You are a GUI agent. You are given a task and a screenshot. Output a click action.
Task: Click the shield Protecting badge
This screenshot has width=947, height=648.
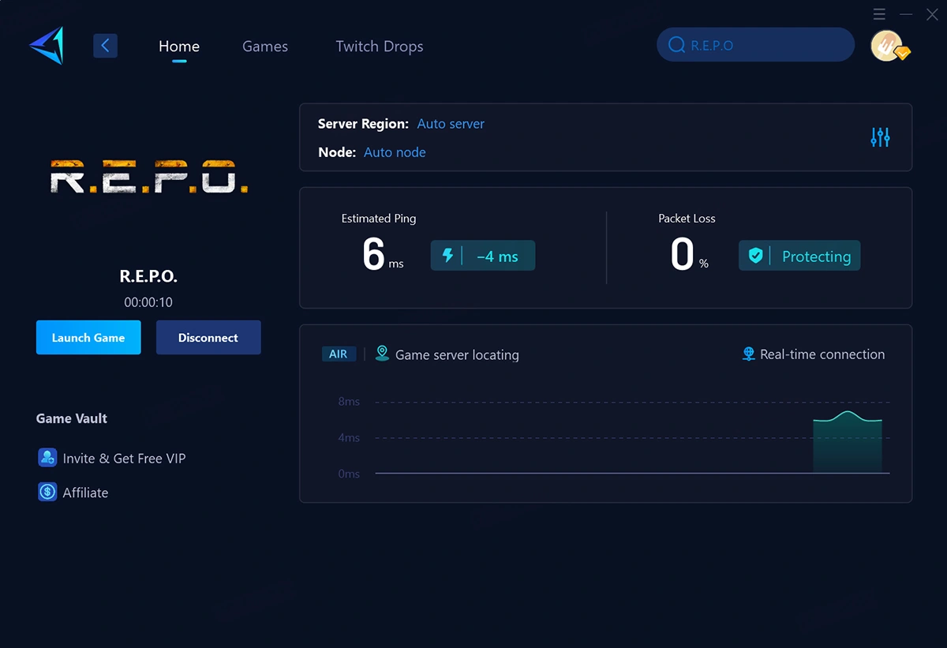click(799, 256)
